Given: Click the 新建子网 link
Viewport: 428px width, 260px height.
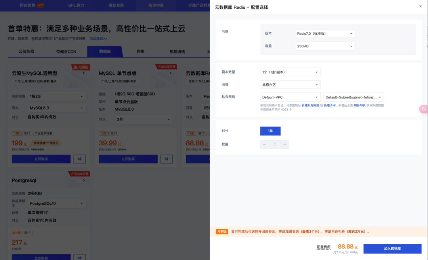Looking at the screenshot, I should (330, 106).
